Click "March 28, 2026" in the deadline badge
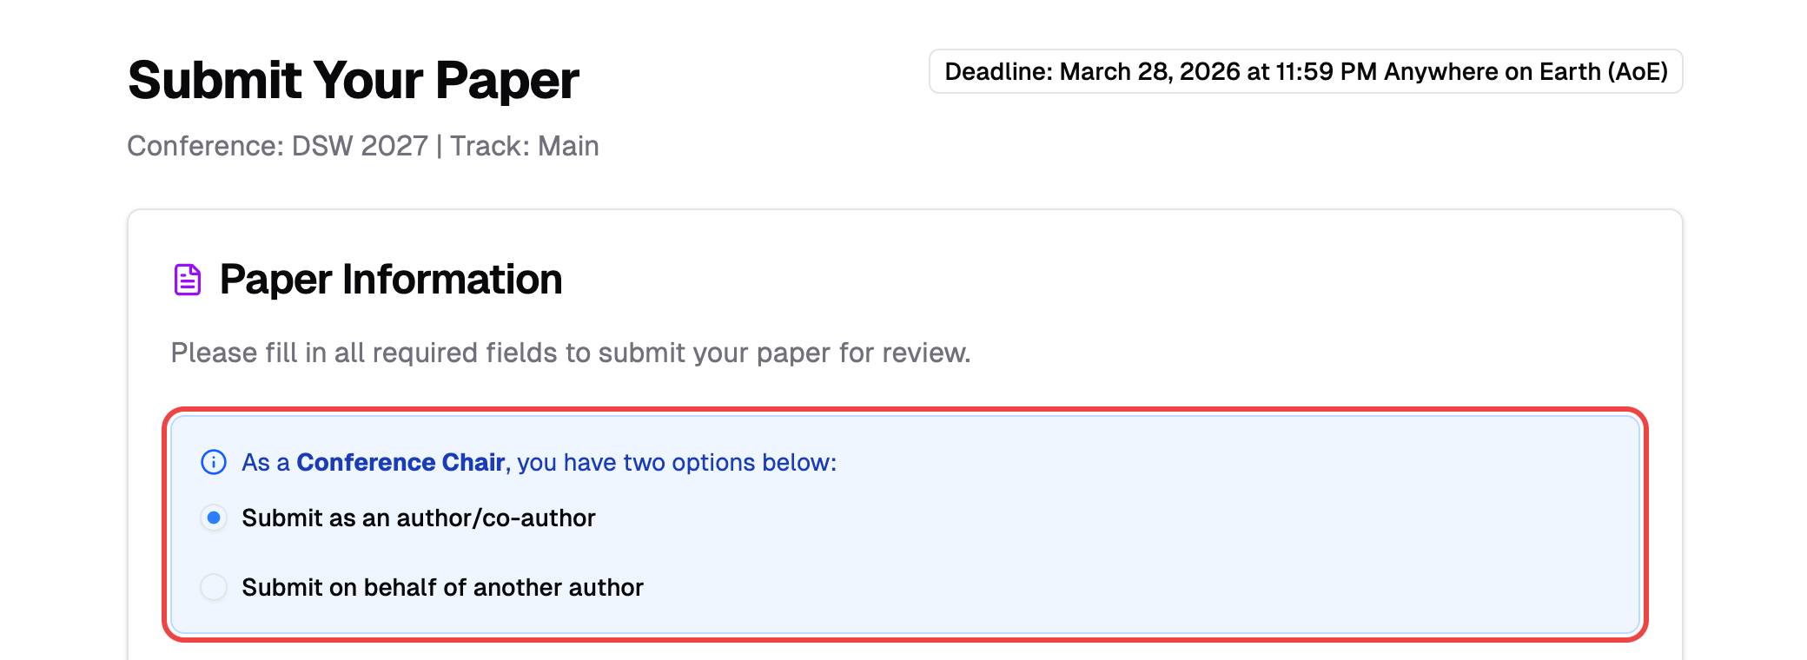 coord(1150,71)
